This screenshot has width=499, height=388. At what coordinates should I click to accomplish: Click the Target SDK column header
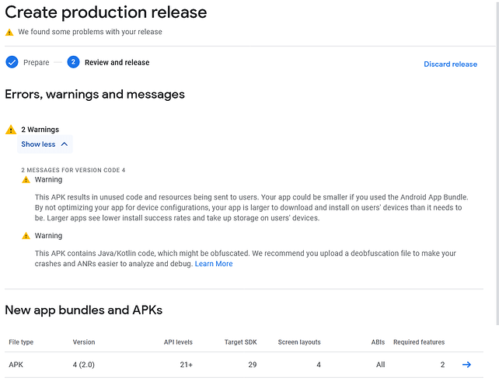coord(241,342)
